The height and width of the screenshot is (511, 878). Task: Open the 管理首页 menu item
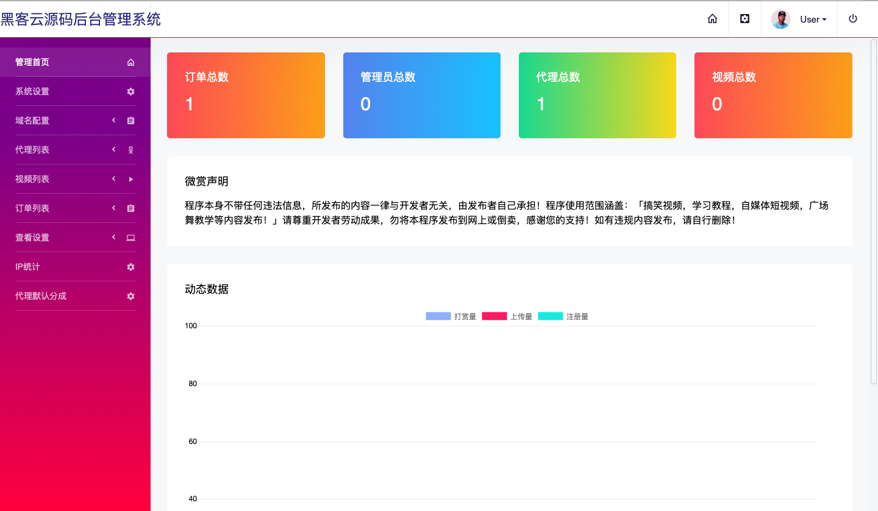(32, 62)
